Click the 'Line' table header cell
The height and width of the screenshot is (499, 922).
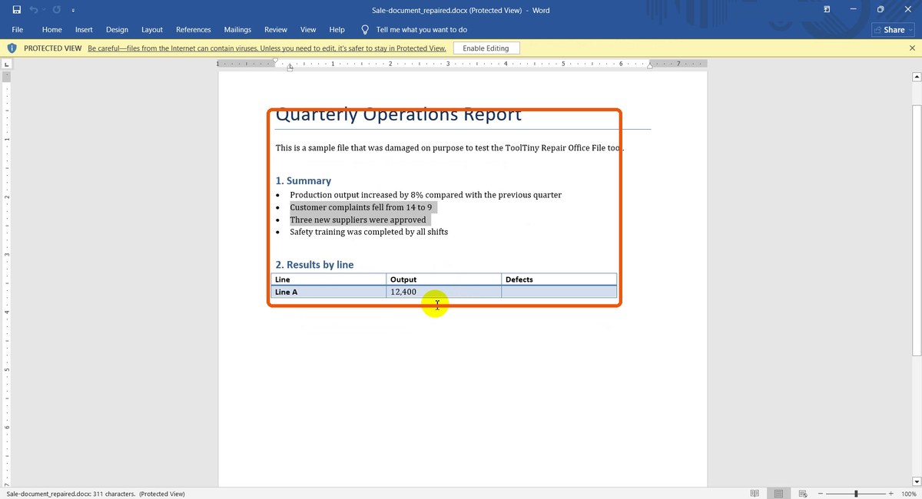click(329, 279)
